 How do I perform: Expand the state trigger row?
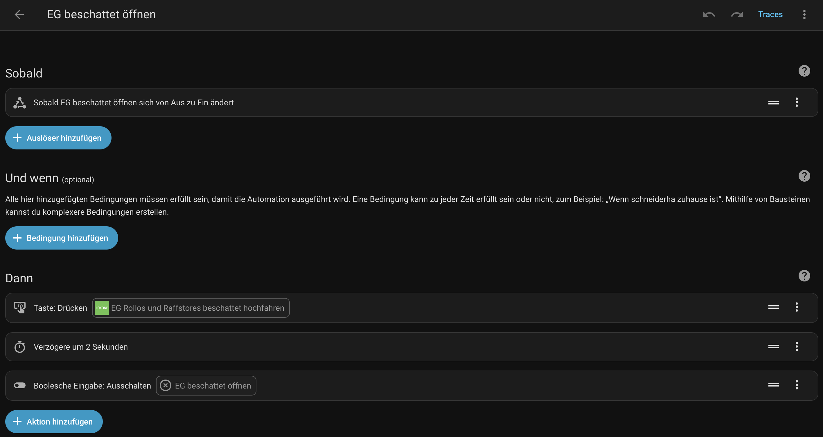point(134,102)
